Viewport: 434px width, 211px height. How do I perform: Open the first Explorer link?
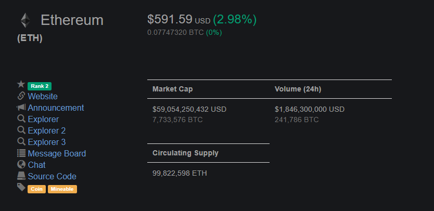[x=43, y=119]
